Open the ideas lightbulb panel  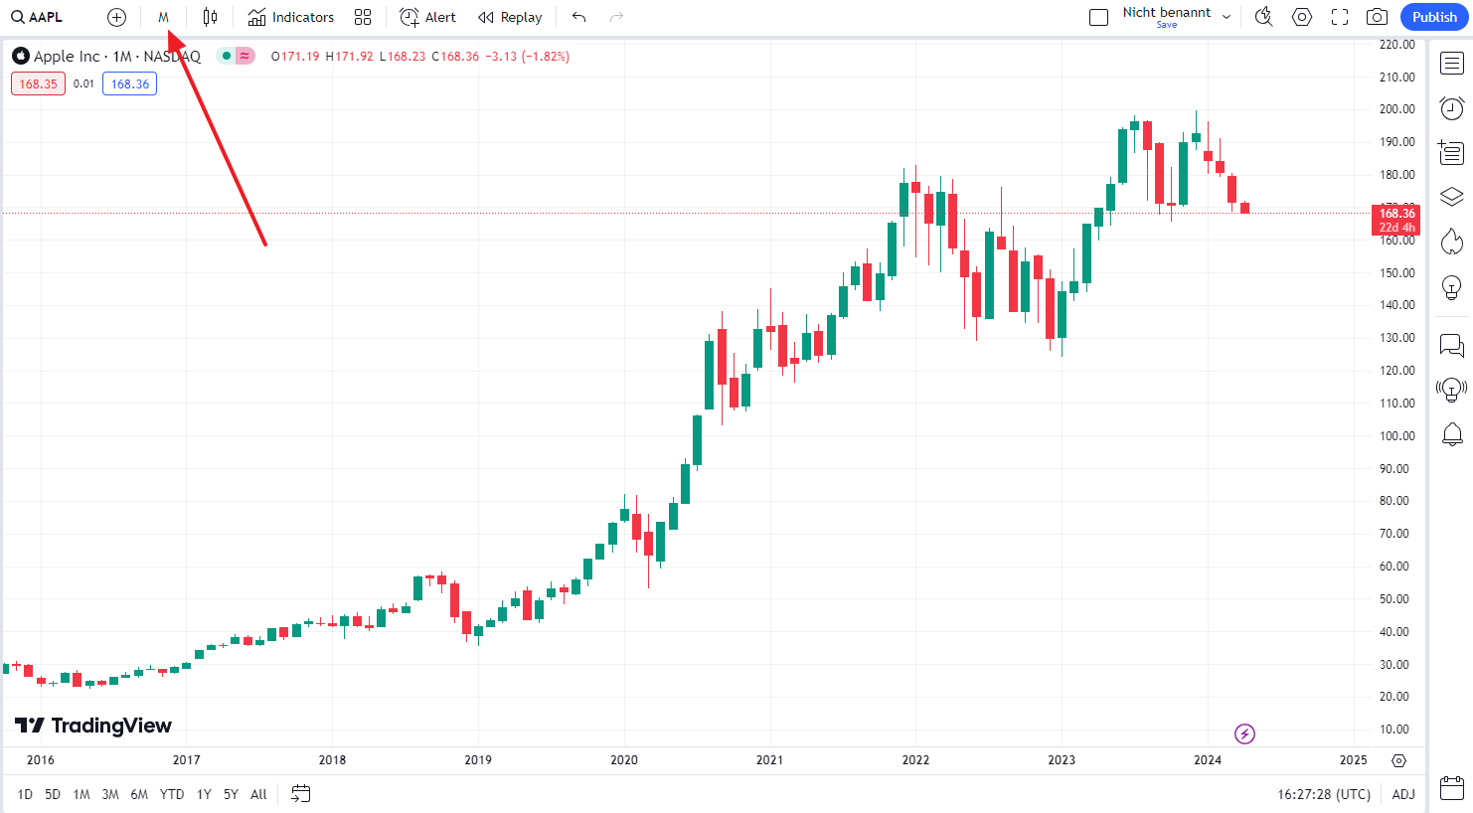pos(1452,287)
